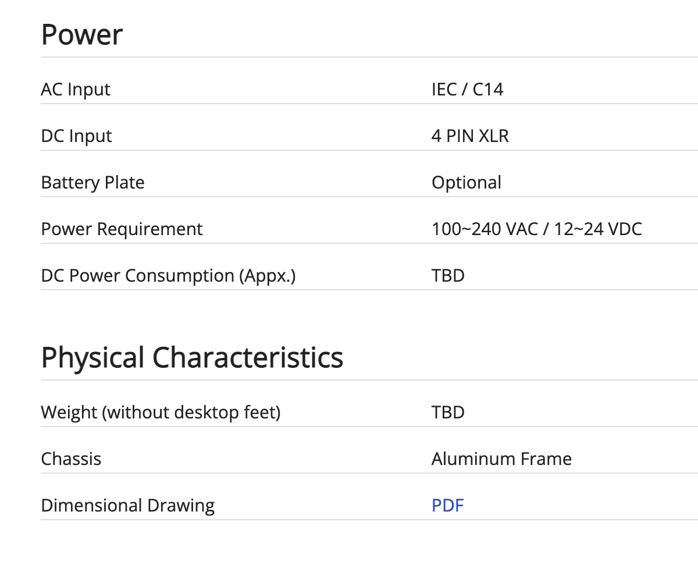This screenshot has height=561, width=698.
Task: Open the Dimensional Drawing PDF link
Action: pos(447,505)
